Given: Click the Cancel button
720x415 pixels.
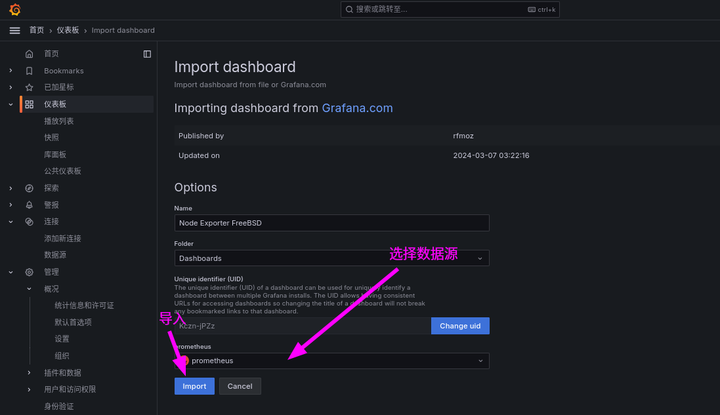Looking at the screenshot, I should 240,386.
